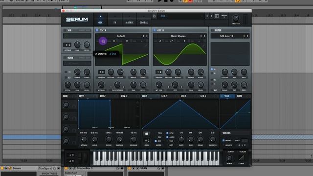Click the OSC A wavetable edit pencil
The width and height of the screenshot is (313, 176).
146,45
